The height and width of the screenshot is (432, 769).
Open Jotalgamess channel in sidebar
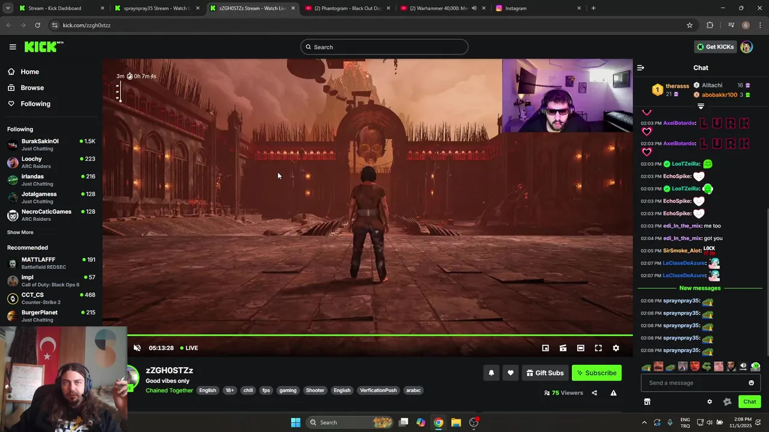51,197
